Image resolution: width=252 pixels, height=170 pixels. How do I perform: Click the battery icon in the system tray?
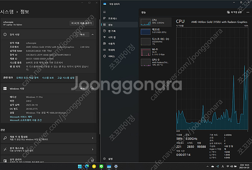[235, 167]
